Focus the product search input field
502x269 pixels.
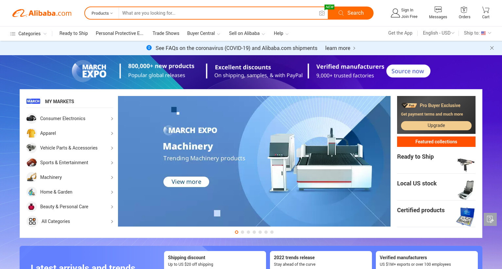click(x=218, y=13)
